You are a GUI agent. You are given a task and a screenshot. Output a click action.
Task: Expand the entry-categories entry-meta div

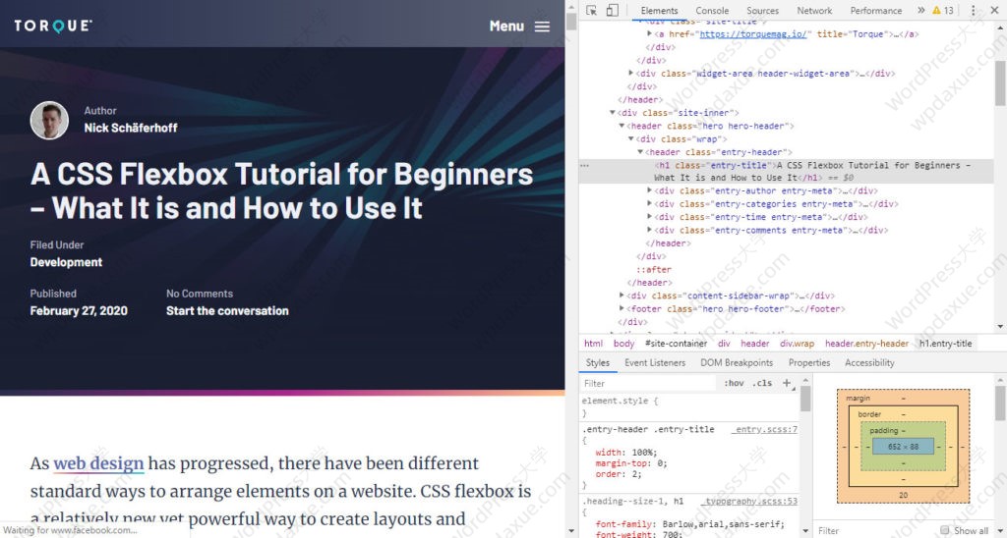click(x=649, y=204)
